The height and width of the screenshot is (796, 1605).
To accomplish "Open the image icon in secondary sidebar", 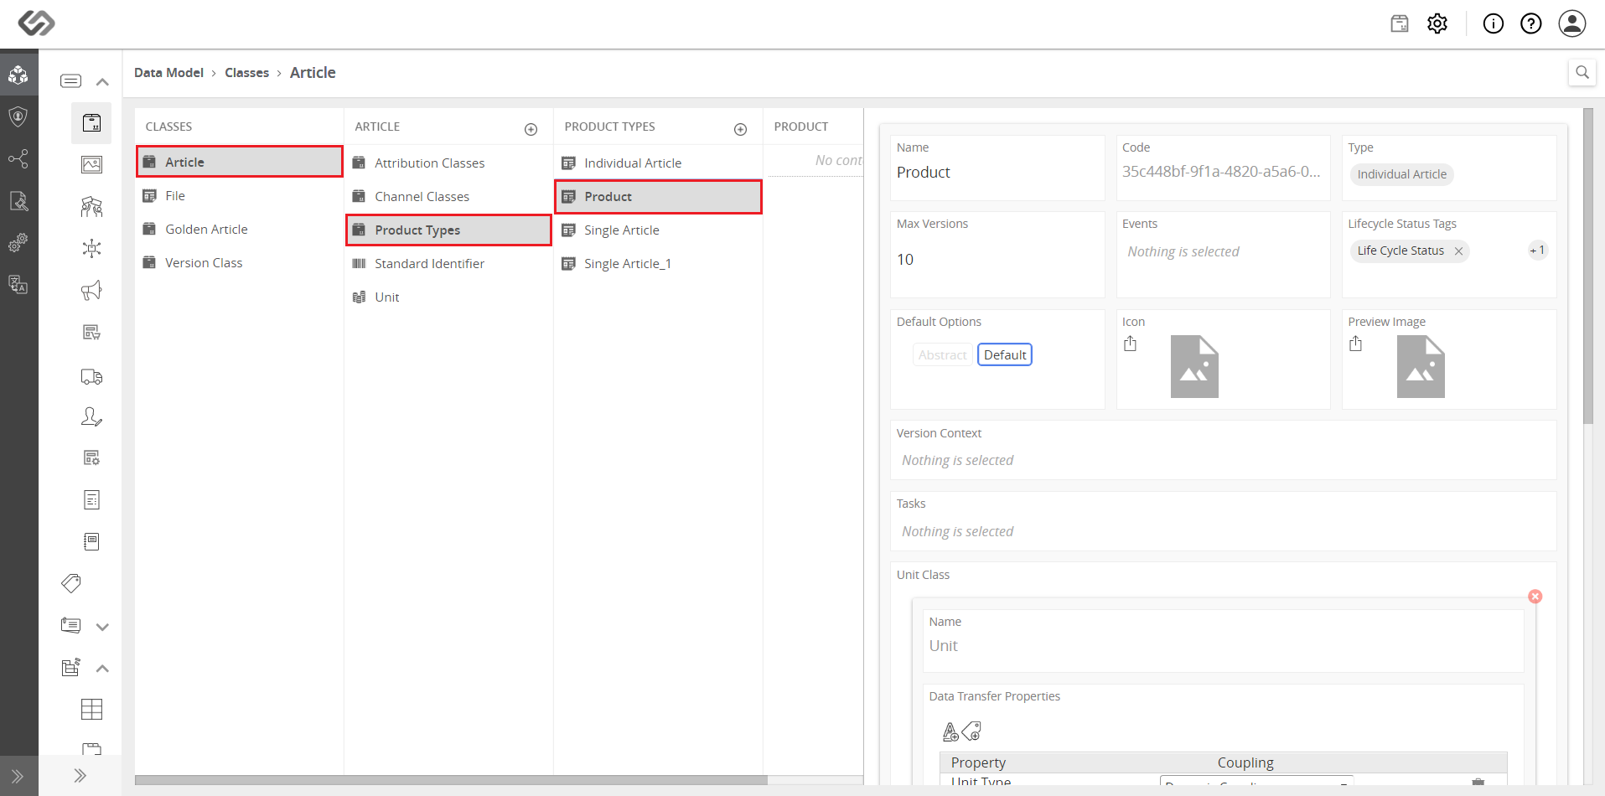I will (x=91, y=164).
